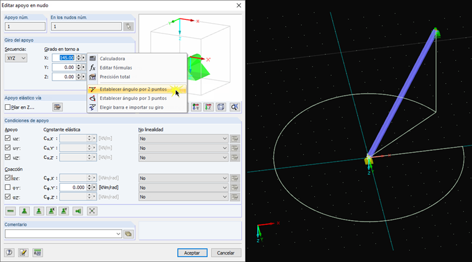Screen dimensions: 472x262
Task: Click the Cφ,Y' 0.000 value field
Action: pos(73,187)
